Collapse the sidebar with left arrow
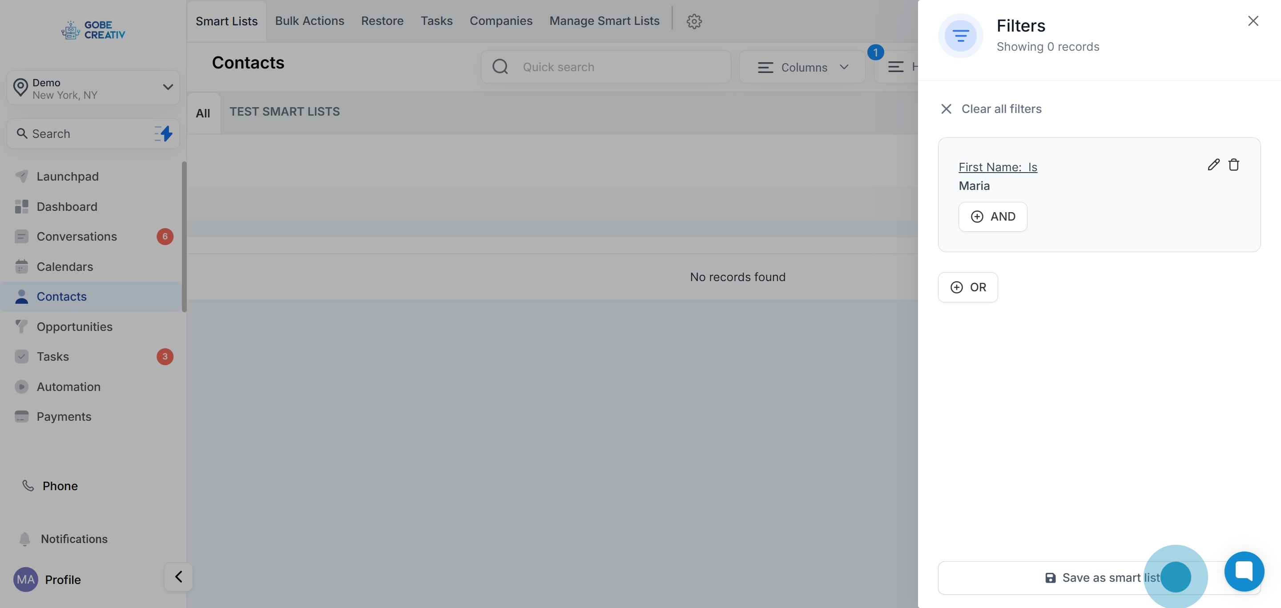This screenshot has width=1281, height=608. [178, 577]
